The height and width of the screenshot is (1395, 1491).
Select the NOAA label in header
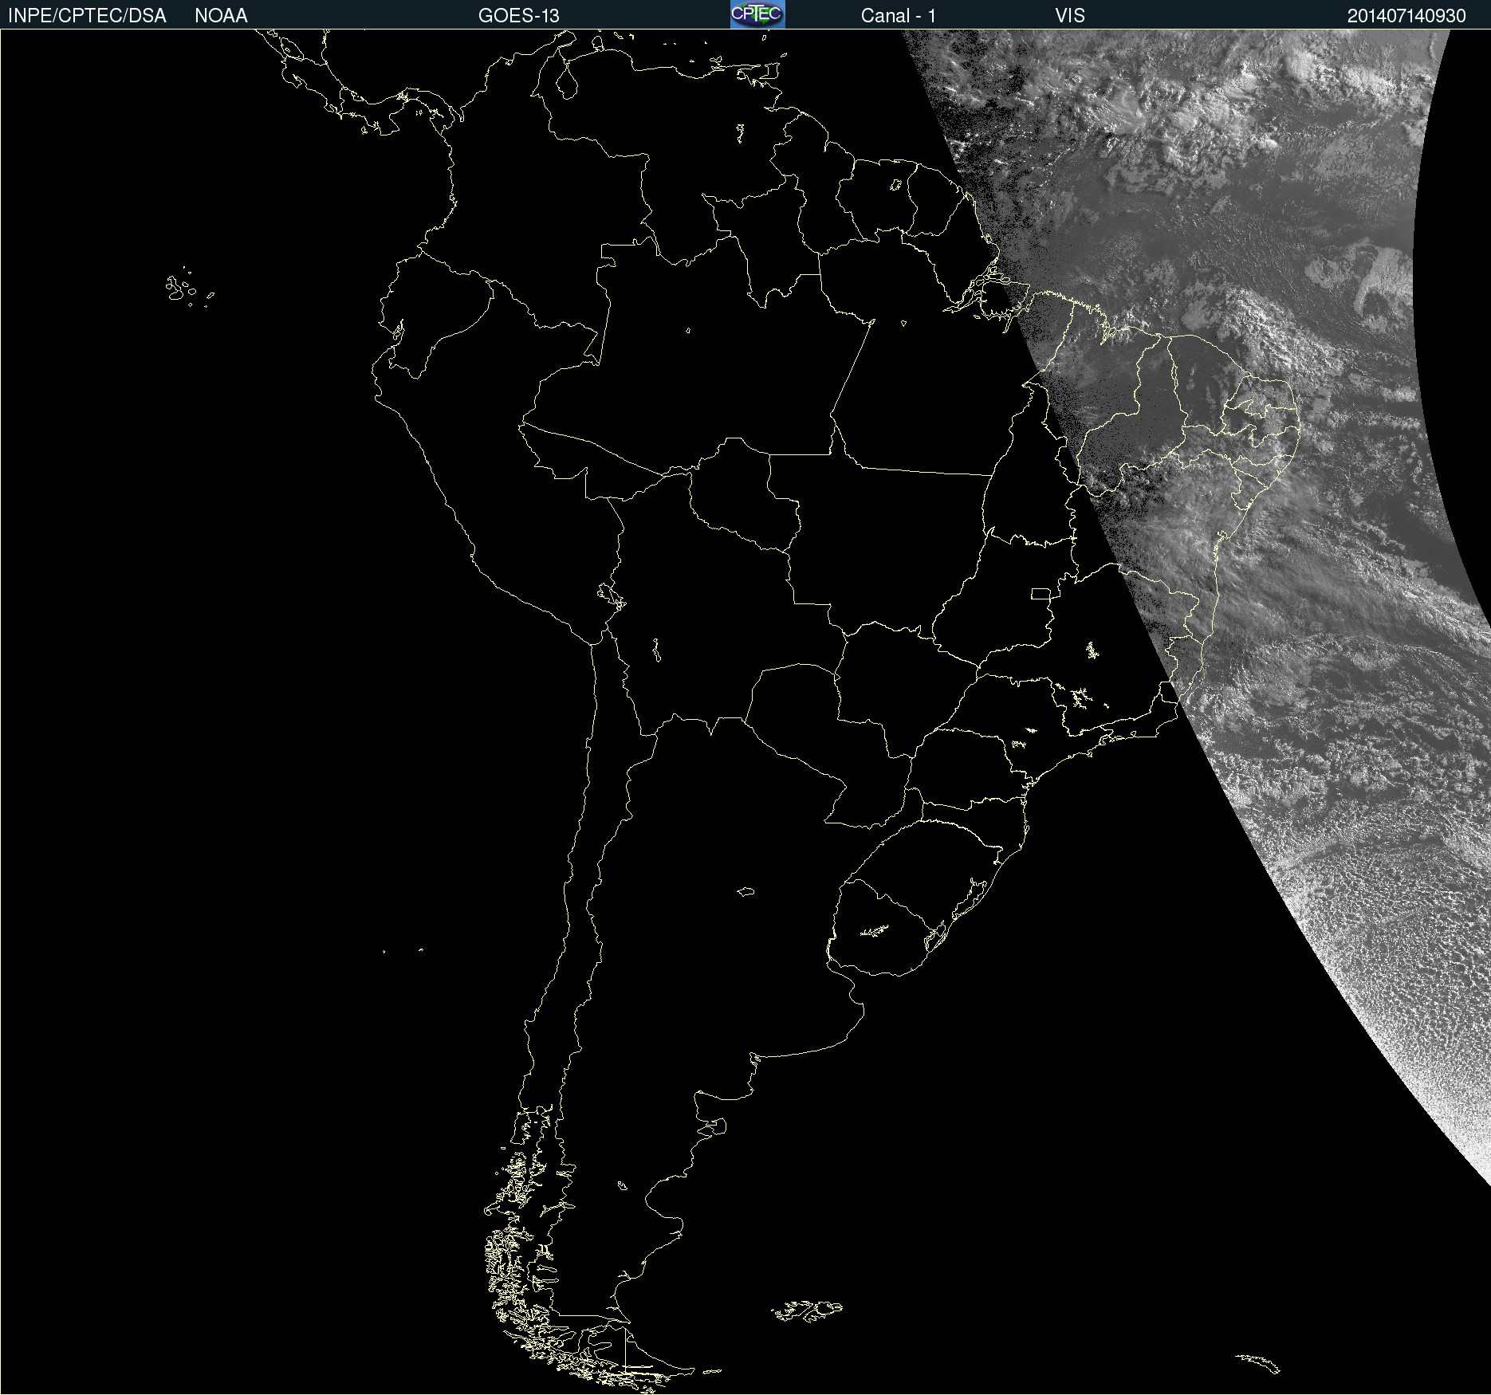tap(221, 16)
